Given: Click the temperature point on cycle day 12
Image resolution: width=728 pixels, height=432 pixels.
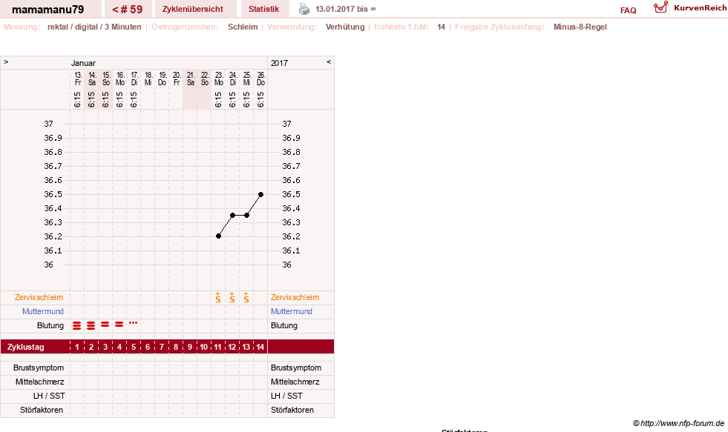Looking at the screenshot, I should (232, 215).
